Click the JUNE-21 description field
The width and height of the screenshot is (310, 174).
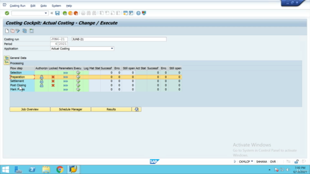pos(119,39)
